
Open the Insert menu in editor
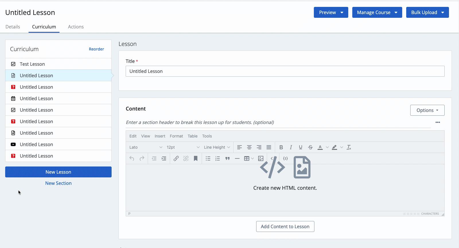(160, 136)
